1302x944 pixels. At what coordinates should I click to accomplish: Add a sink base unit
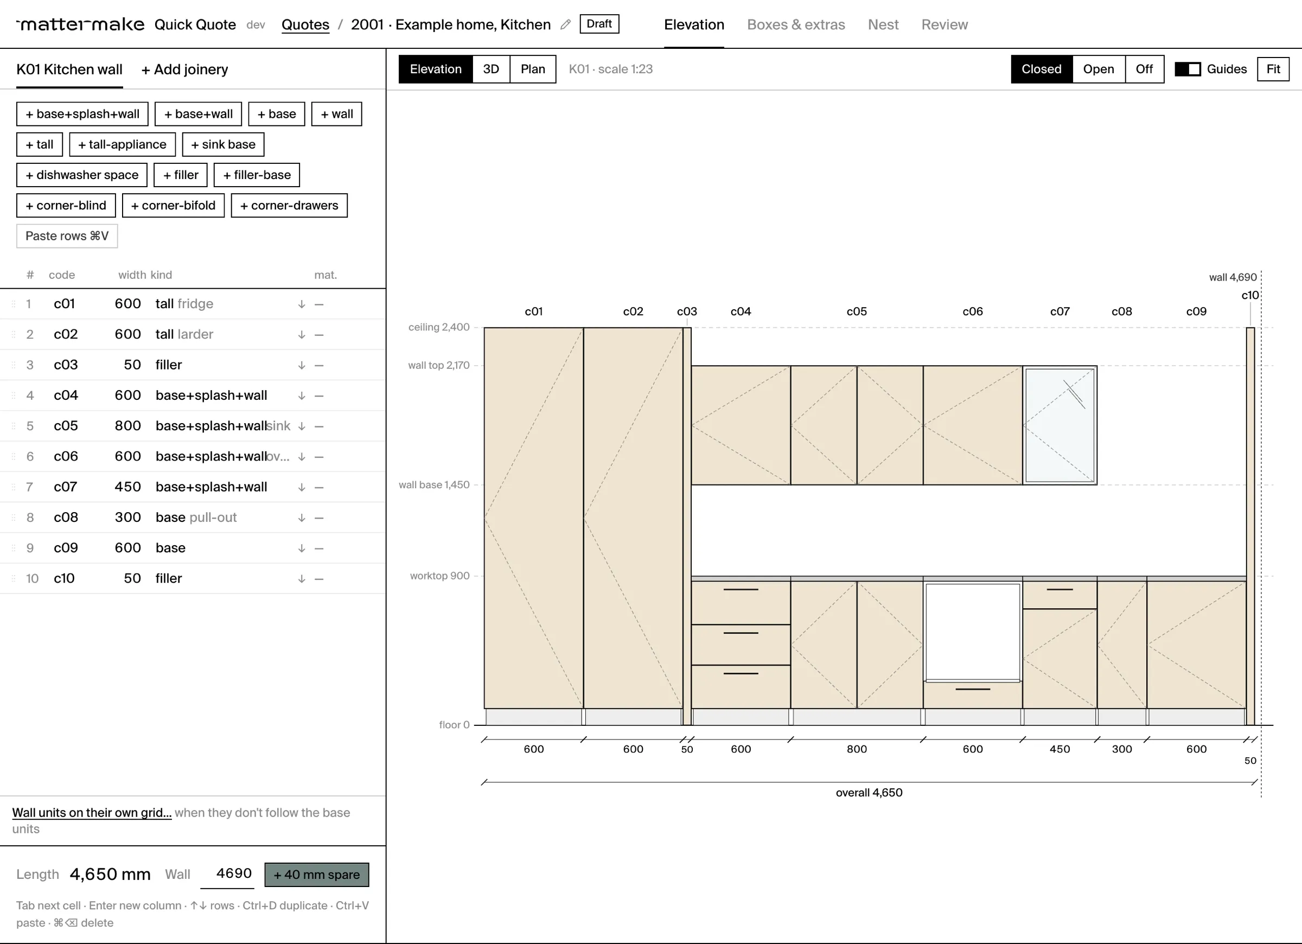pos(224,144)
